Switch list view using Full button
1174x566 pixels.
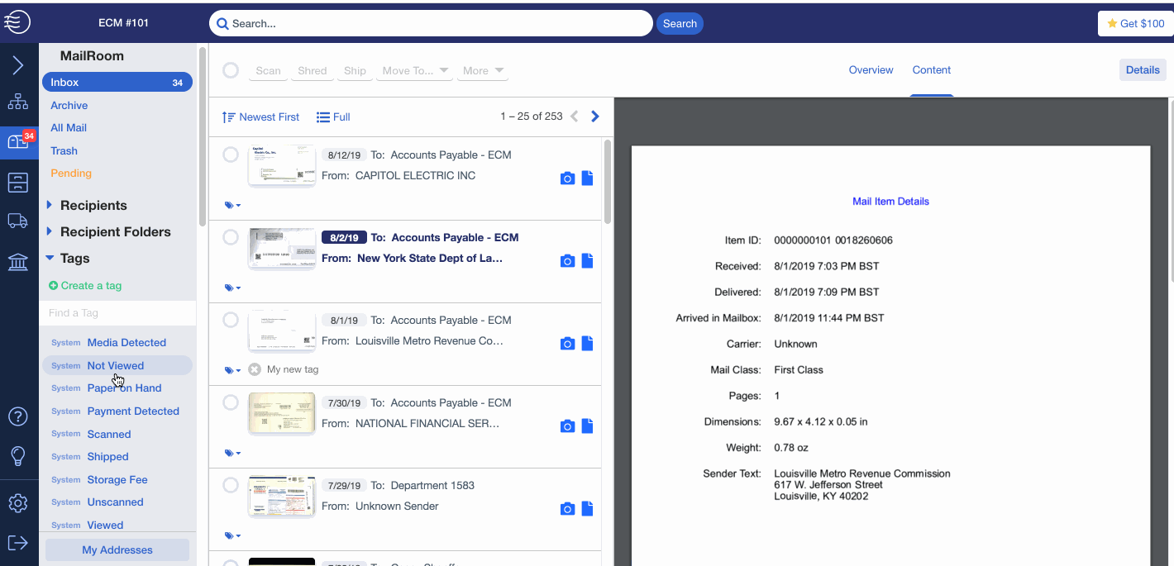coord(333,117)
